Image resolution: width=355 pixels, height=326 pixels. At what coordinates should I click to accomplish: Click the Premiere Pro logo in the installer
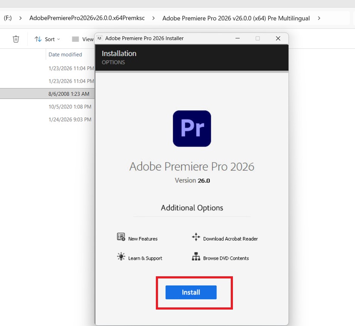tap(192, 128)
